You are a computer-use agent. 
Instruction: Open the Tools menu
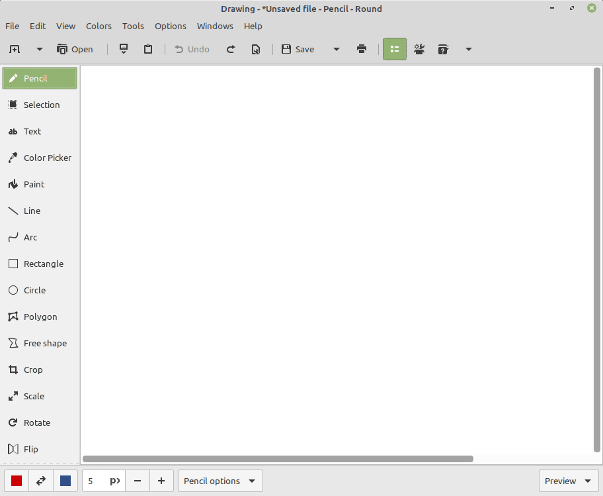pyautogui.click(x=133, y=26)
